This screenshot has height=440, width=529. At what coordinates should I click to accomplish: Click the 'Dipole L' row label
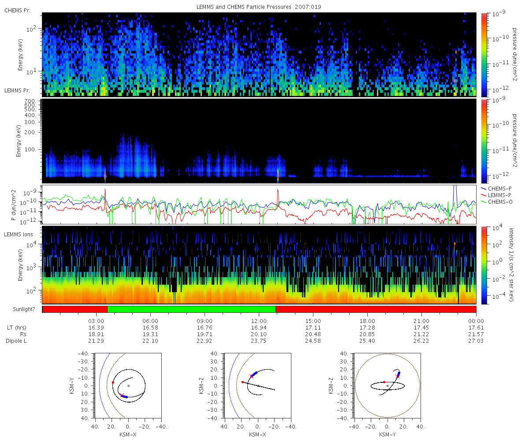16,341
